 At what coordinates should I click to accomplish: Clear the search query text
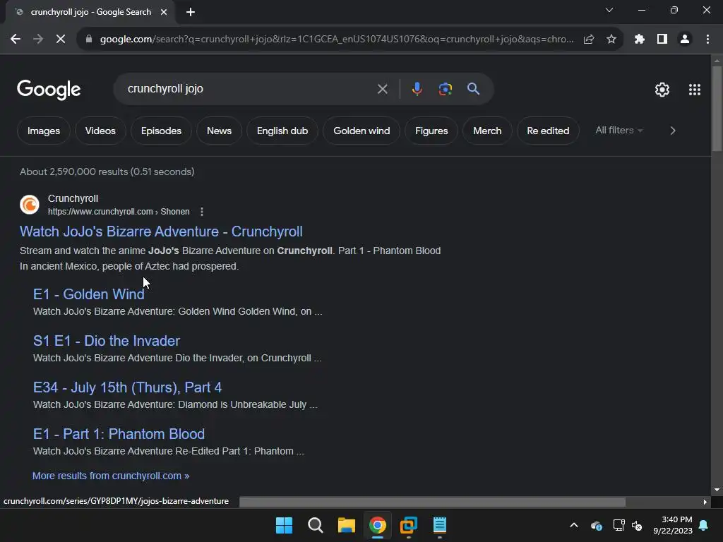[x=382, y=89]
